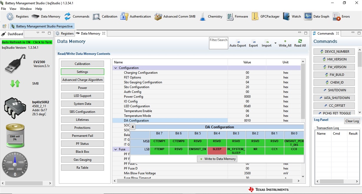Open the Help menu
362x194 pixels.
(39, 9)
